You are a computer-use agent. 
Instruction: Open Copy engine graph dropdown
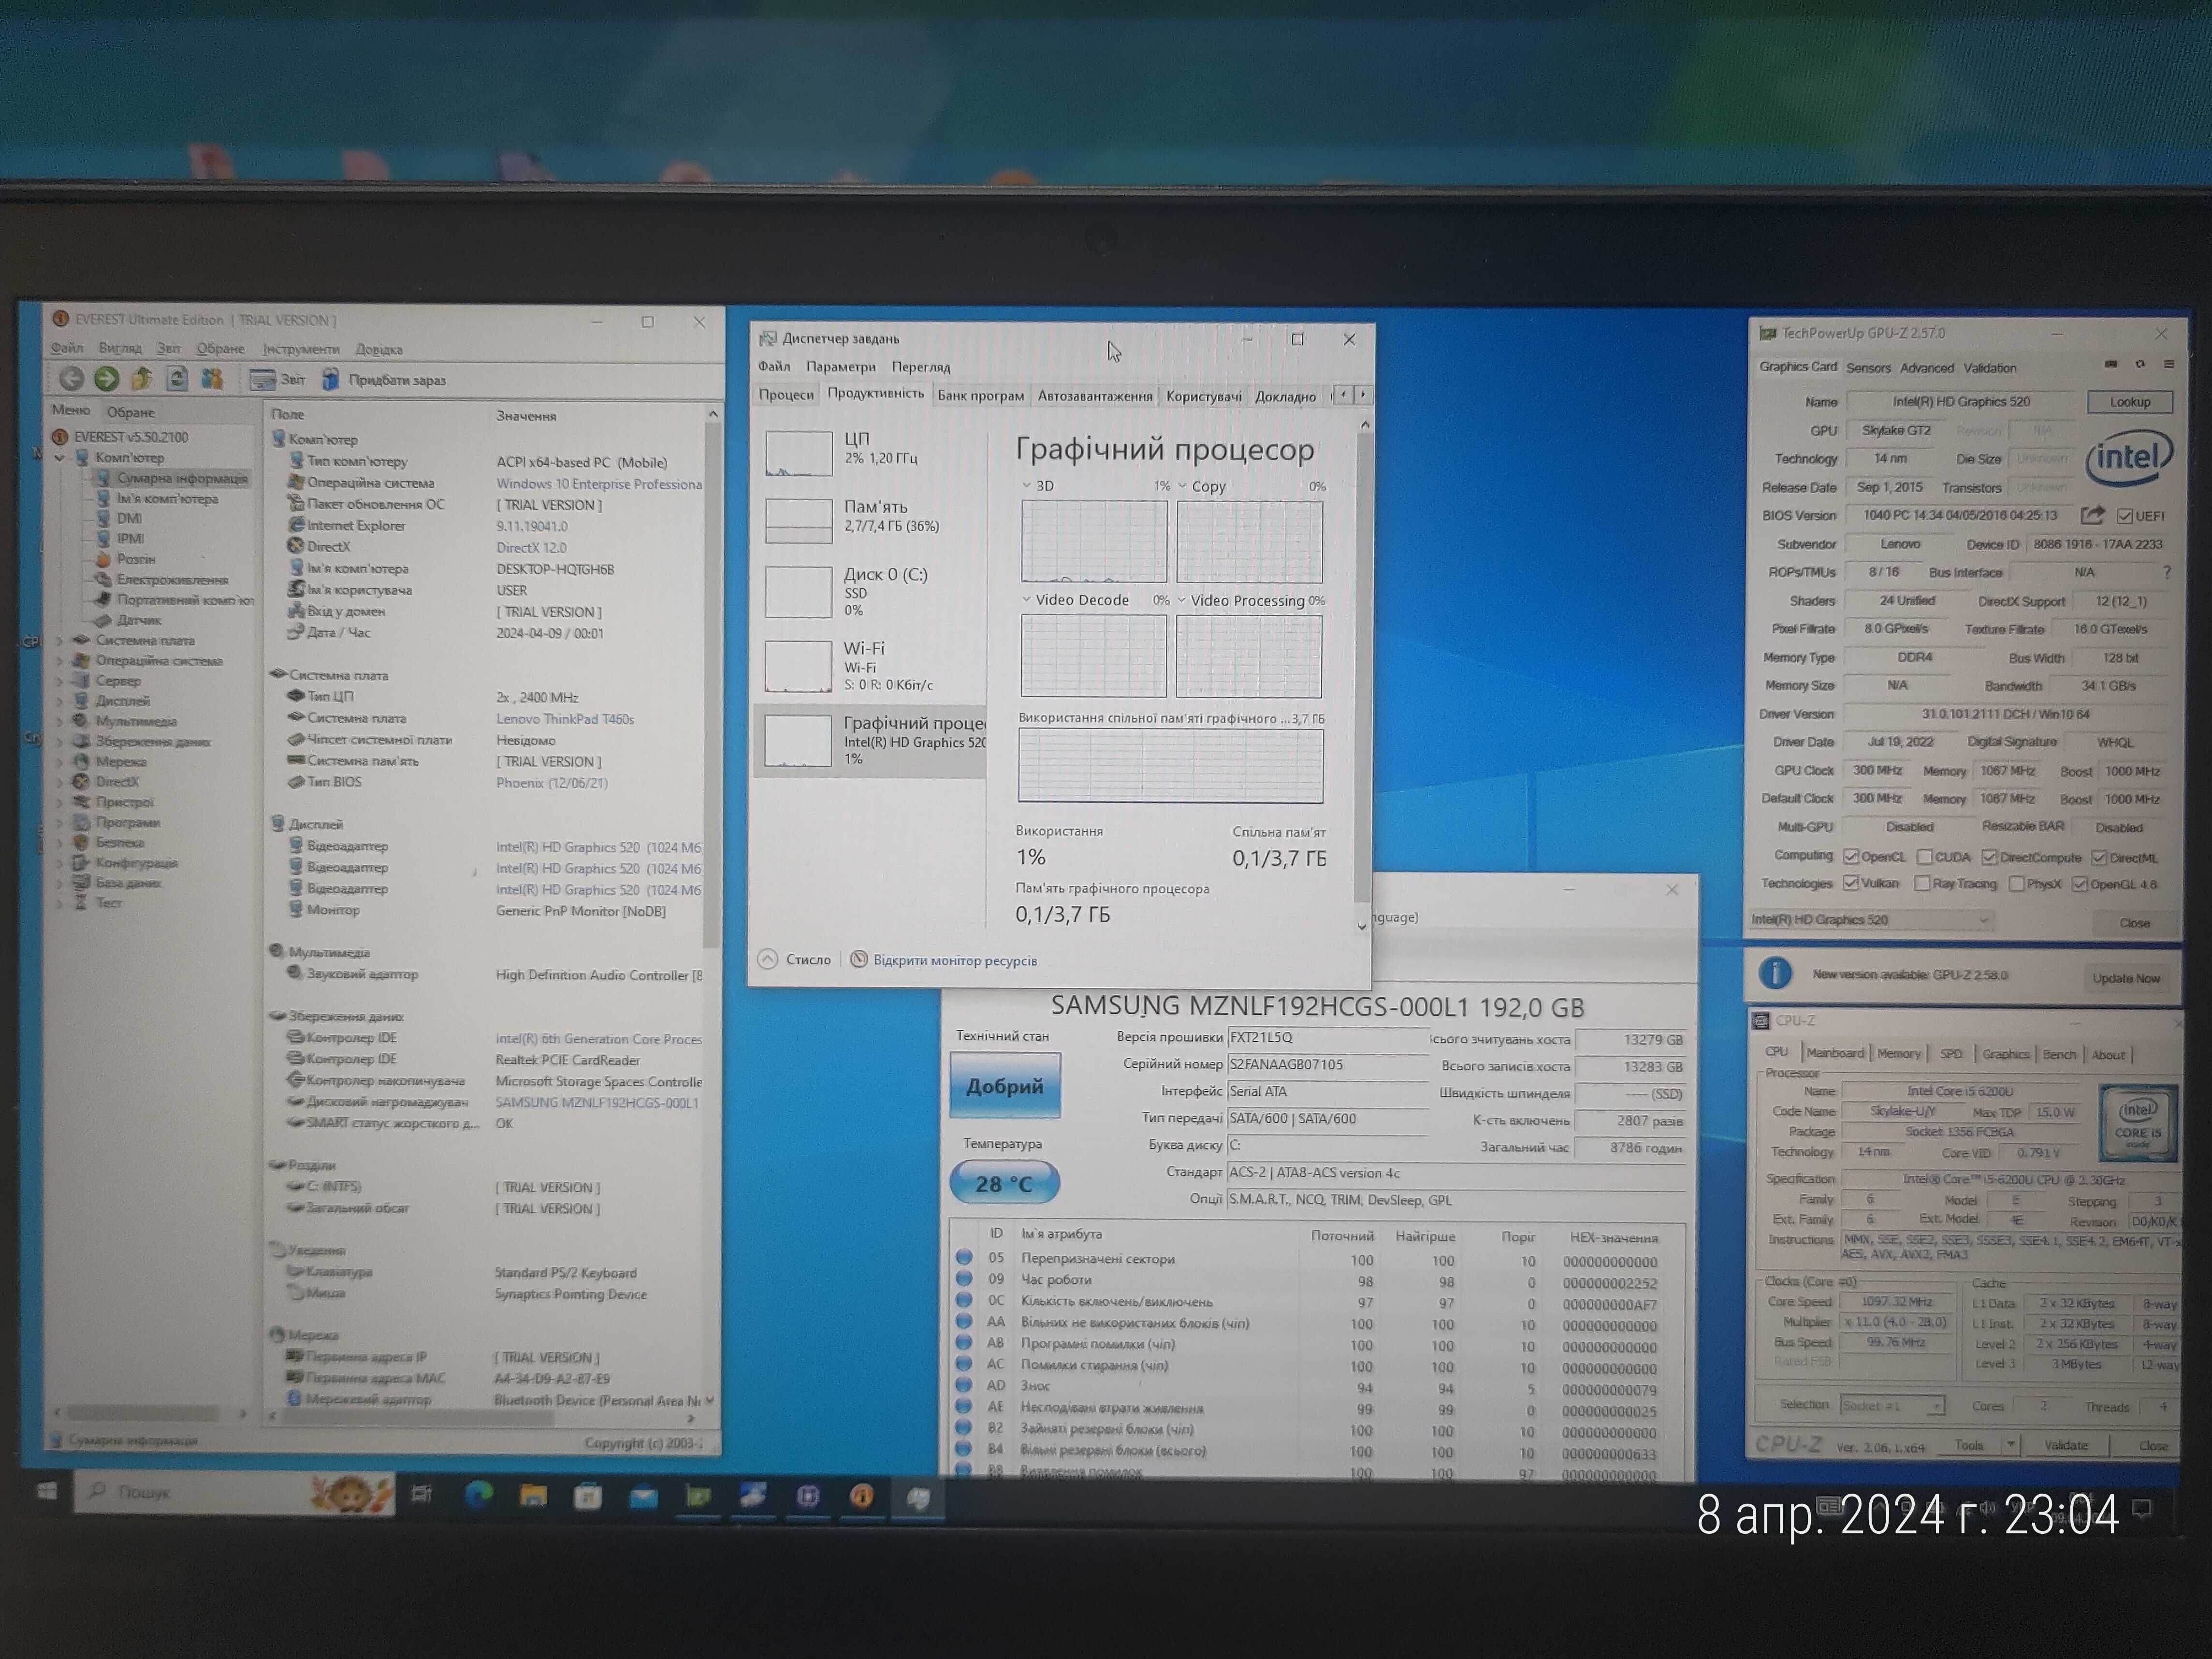1182,486
